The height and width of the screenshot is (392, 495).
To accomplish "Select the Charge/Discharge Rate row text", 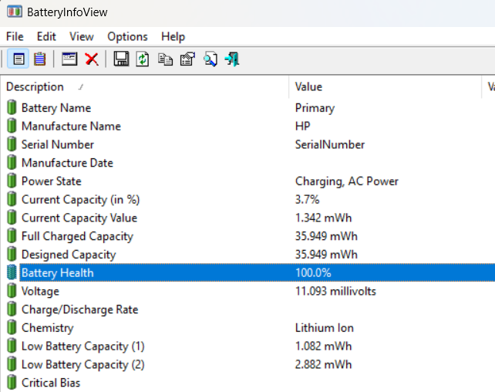I will [80, 309].
